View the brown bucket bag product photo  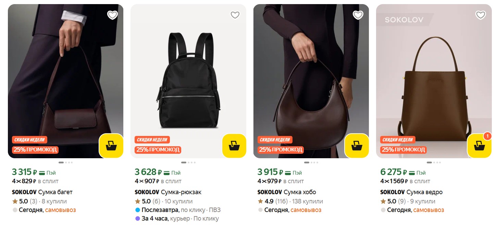coord(434,81)
